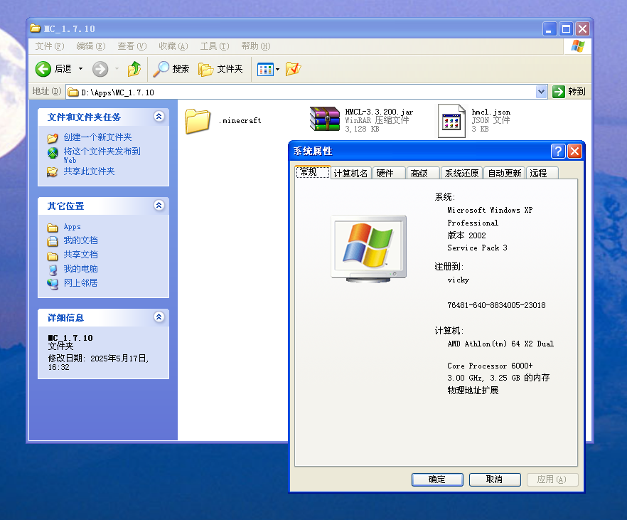Open the 编辑(E) menu
Image resolution: width=627 pixels, height=520 pixels.
click(x=91, y=46)
